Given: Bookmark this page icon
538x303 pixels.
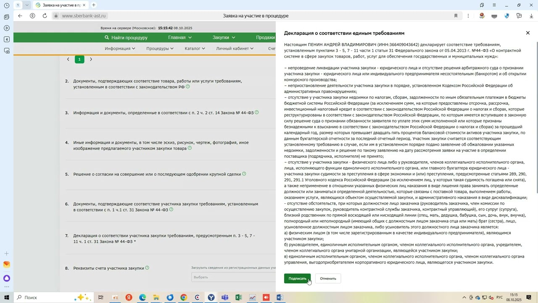Looking at the screenshot, I should coord(456,16).
